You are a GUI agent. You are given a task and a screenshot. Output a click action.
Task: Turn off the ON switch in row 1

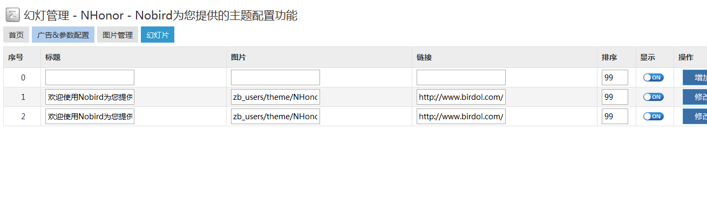coord(654,97)
